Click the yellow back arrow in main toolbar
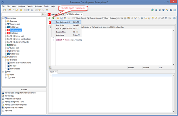Screen dimensions: 178x116 coord(39,10)
